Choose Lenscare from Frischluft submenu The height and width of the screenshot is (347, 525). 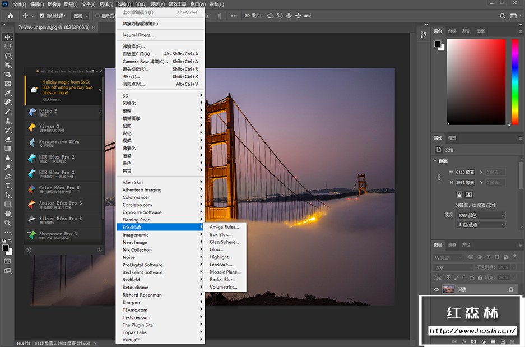tap(222, 265)
